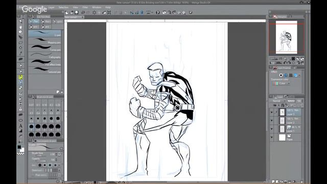327x184 pixels.
Task: Hide Layer 1 with its eye icon
Action: click(271, 129)
